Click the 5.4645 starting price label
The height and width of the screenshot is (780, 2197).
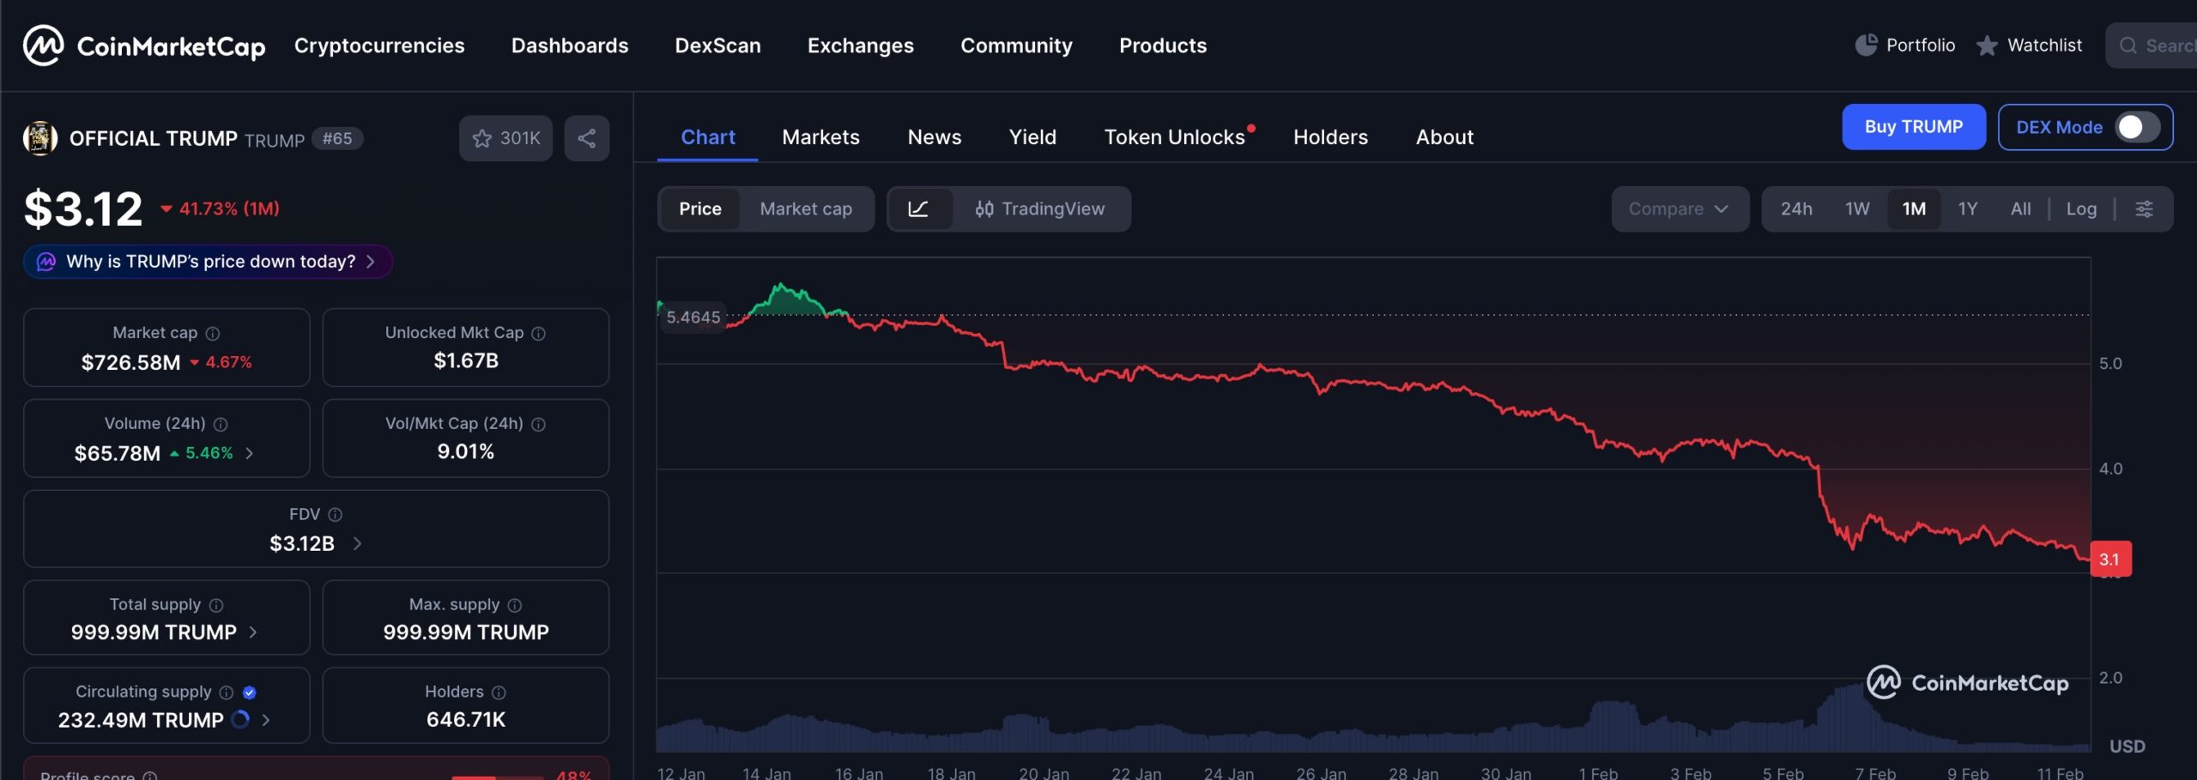tap(693, 317)
